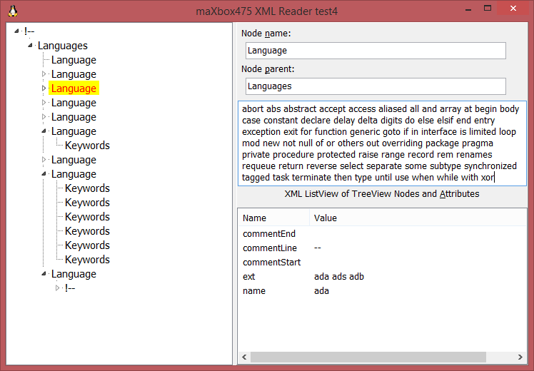Expand the bottom !-- comment node
The width and height of the screenshot is (534, 371).
[58, 288]
